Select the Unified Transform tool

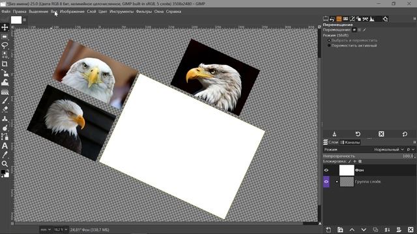click(5, 73)
